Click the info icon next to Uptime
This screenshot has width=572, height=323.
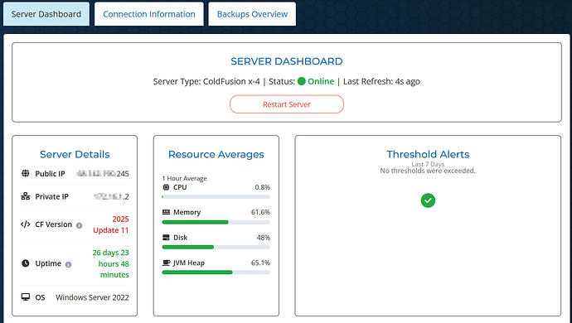(68, 264)
